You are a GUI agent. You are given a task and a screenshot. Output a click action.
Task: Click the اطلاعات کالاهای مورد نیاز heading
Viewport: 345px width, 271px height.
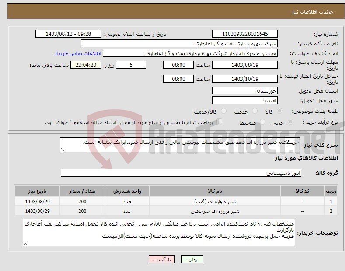click(306, 158)
